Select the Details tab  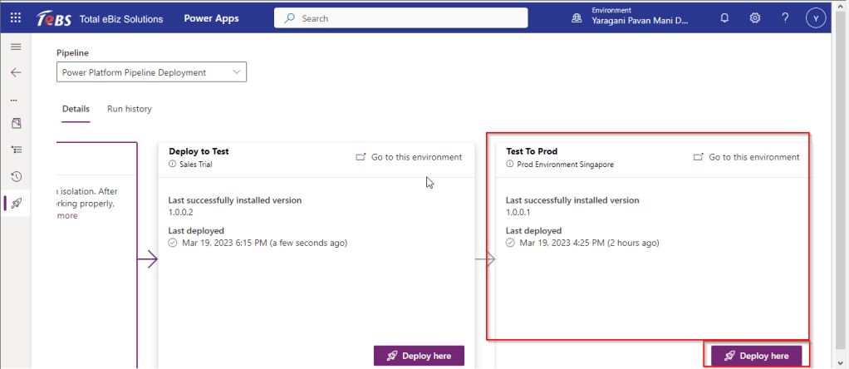point(76,109)
